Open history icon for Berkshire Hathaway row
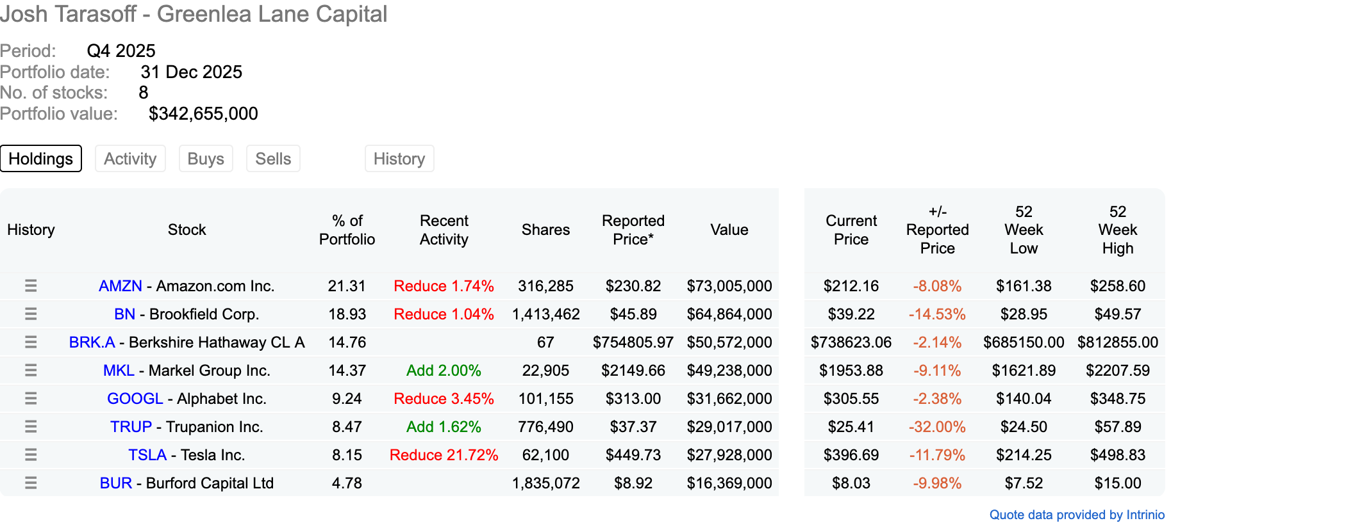1346x530 pixels. 31,342
